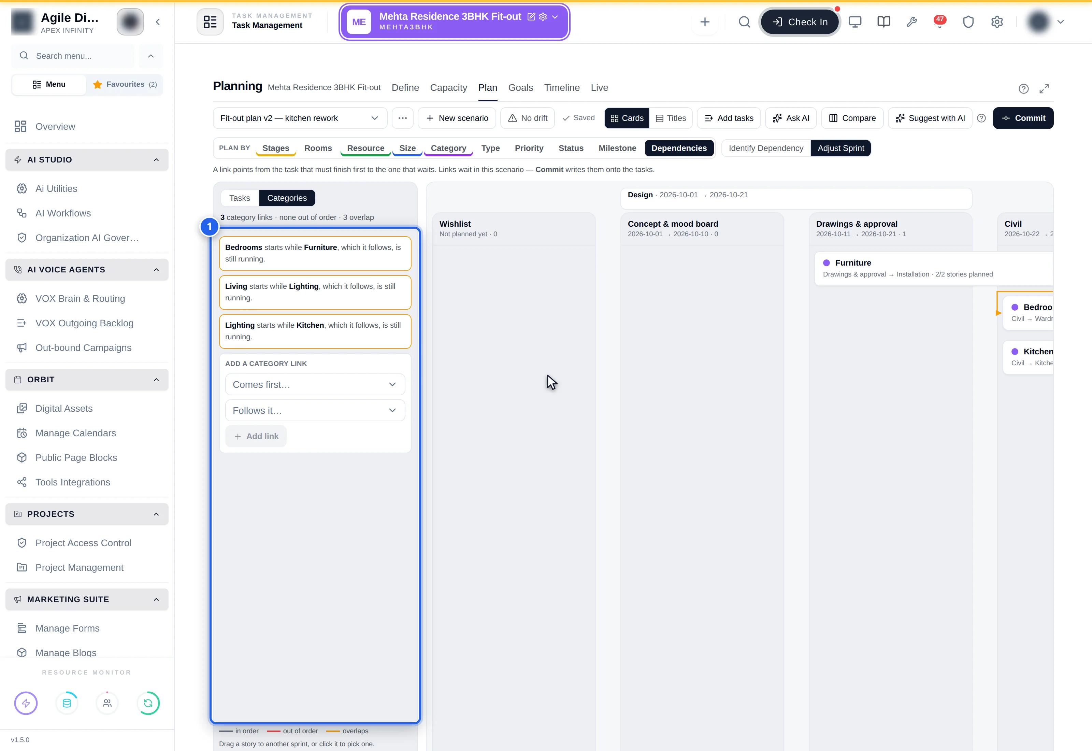The image size is (1092, 751).
Task: Click the plus icon in top bar
Action: tap(704, 22)
